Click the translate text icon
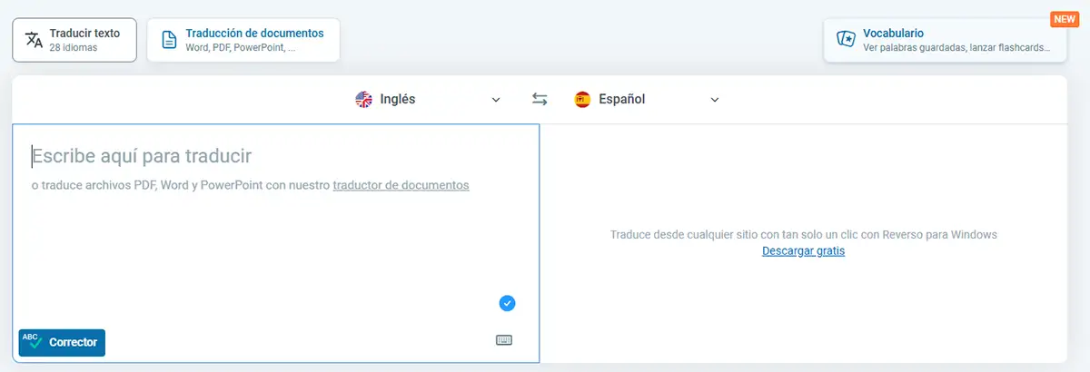The width and height of the screenshot is (1090, 372). pyautogui.click(x=35, y=40)
